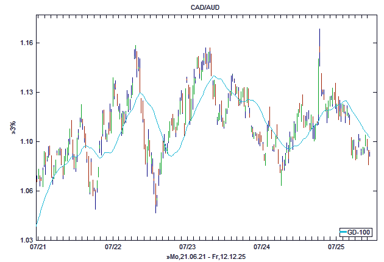Image resolution: width=384 pixels, height=262 pixels.
Task: Click the moving average peak after 07/23
Action: pos(214,76)
